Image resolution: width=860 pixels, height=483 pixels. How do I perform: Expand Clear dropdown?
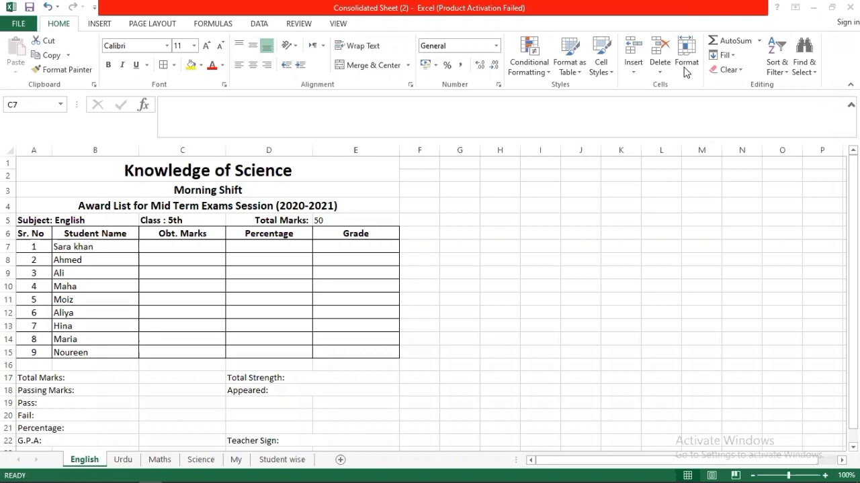tap(740, 70)
